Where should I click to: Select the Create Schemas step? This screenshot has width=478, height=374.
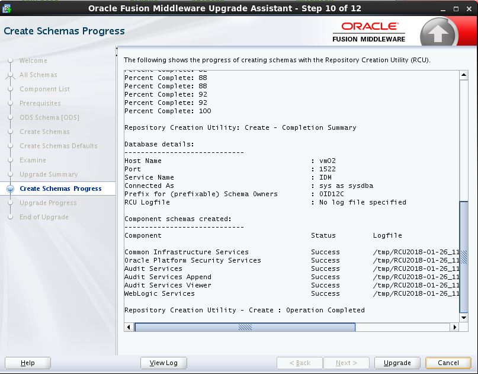click(x=44, y=132)
